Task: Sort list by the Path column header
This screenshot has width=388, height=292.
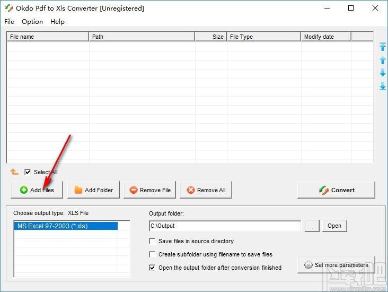Action: pos(142,37)
